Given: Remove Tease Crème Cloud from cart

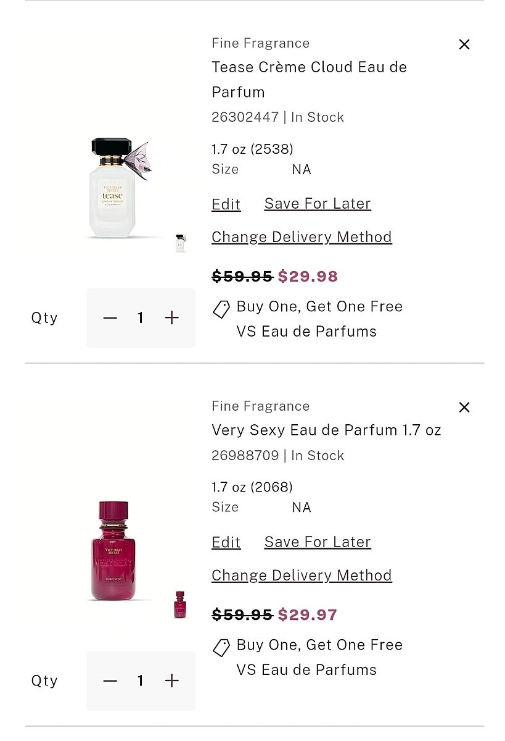Looking at the screenshot, I should pyautogui.click(x=464, y=44).
